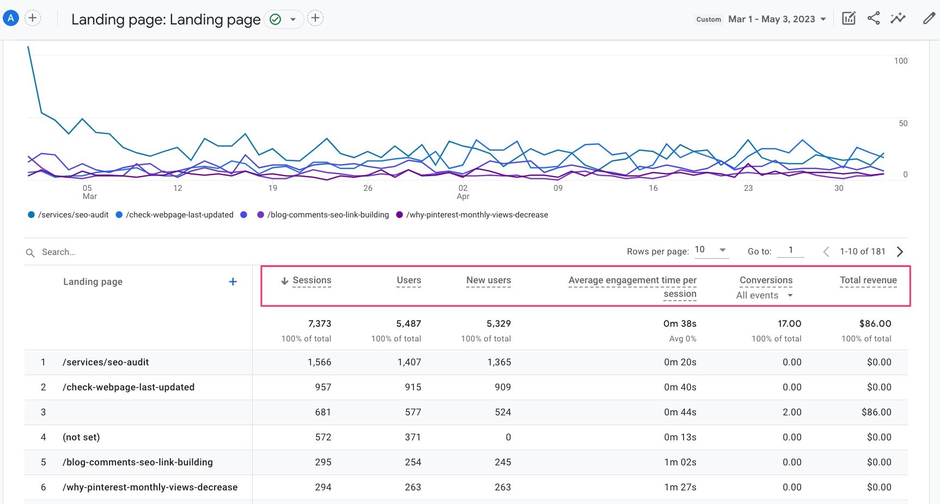Click the Go to page input field

(791, 250)
